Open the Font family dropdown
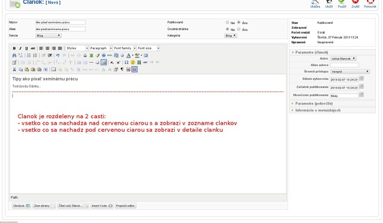This screenshot has height=223, width=383. [x=124, y=48]
